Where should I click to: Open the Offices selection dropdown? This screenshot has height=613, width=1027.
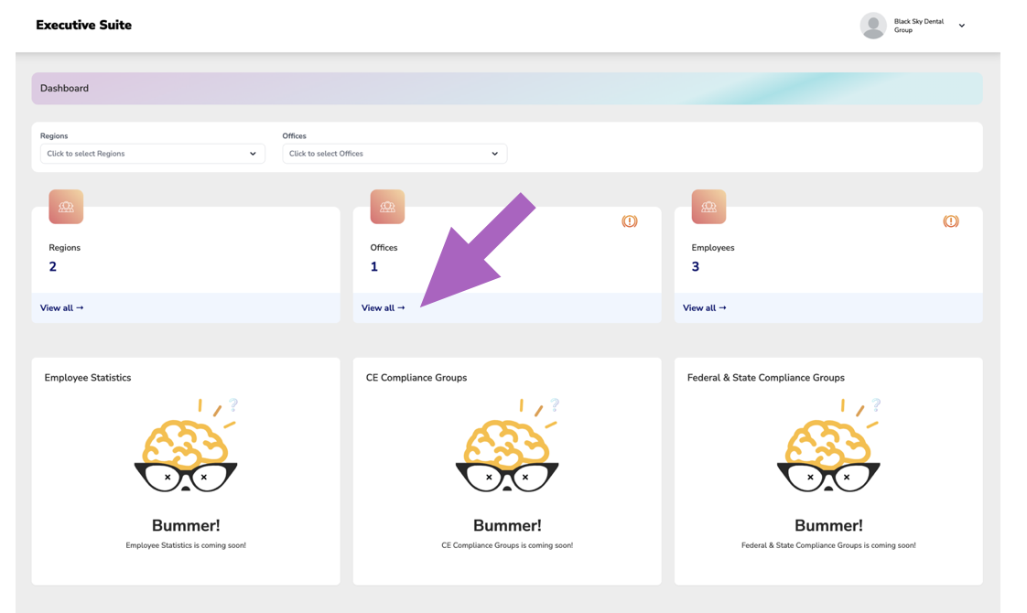pyautogui.click(x=395, y=153)
